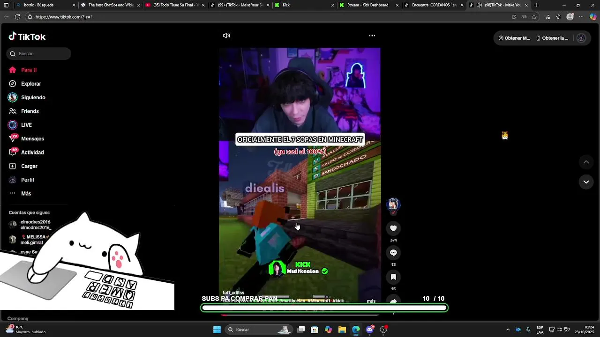Reload the TikTok page
The height and width of the screenshot is (337, 600).
pos(17,17)
